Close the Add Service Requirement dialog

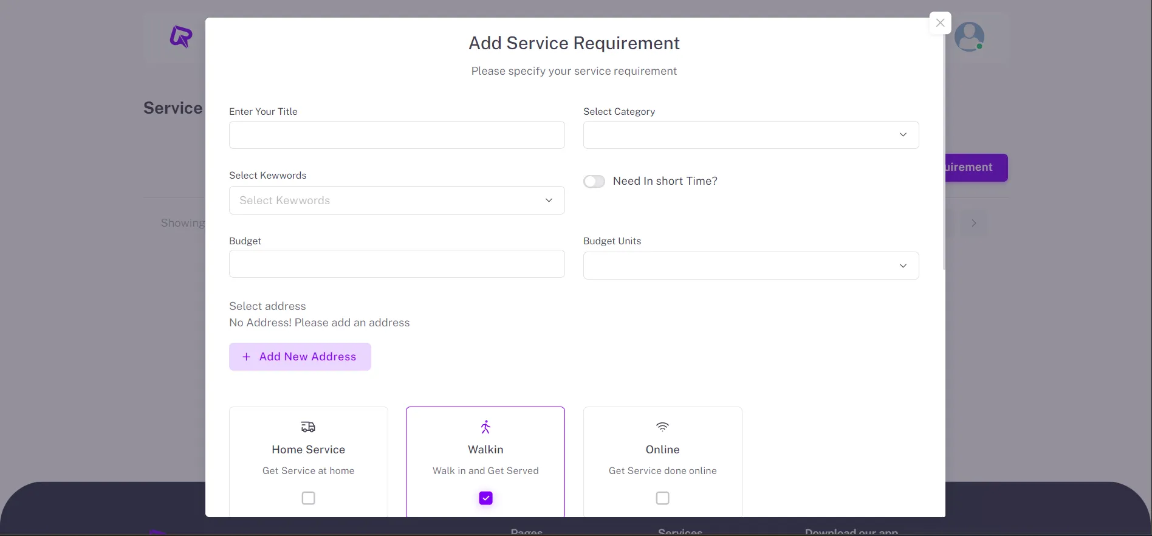[x=940, y=23]
